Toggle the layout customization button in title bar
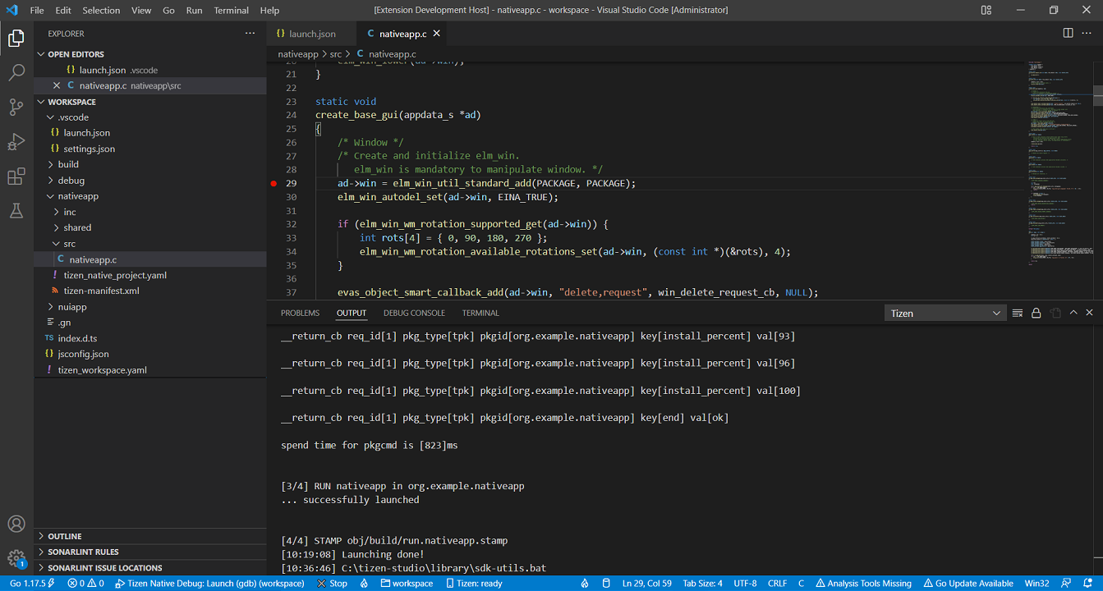 click(986, 10)
